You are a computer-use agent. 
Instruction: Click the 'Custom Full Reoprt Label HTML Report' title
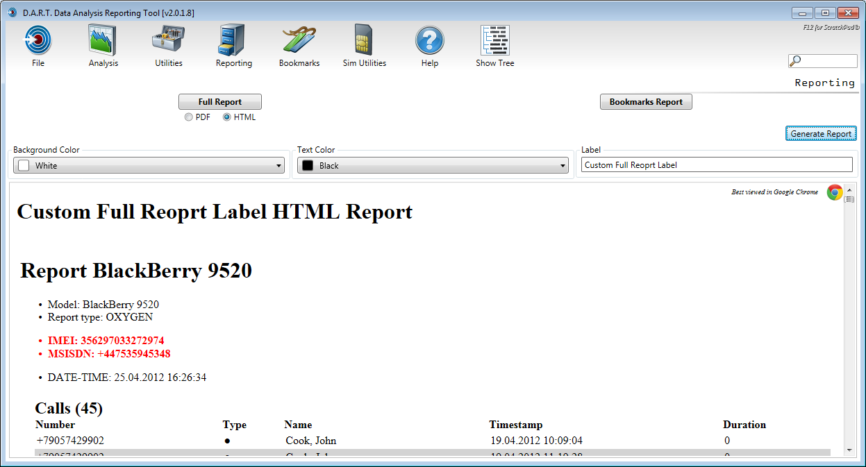(x=215, y=212)
